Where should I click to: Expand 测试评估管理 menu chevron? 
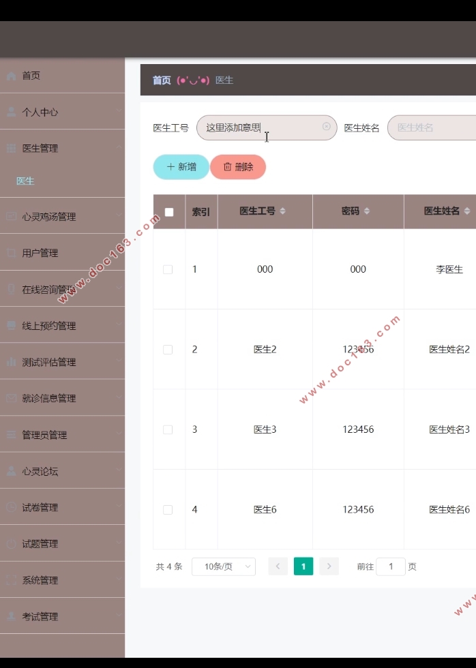pyautogui.click(x=119, y=361)
